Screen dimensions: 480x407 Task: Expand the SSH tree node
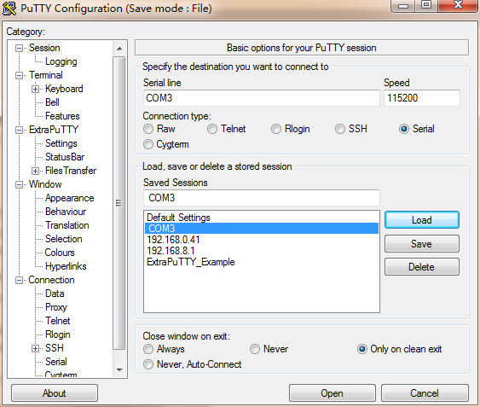[36, 348]
